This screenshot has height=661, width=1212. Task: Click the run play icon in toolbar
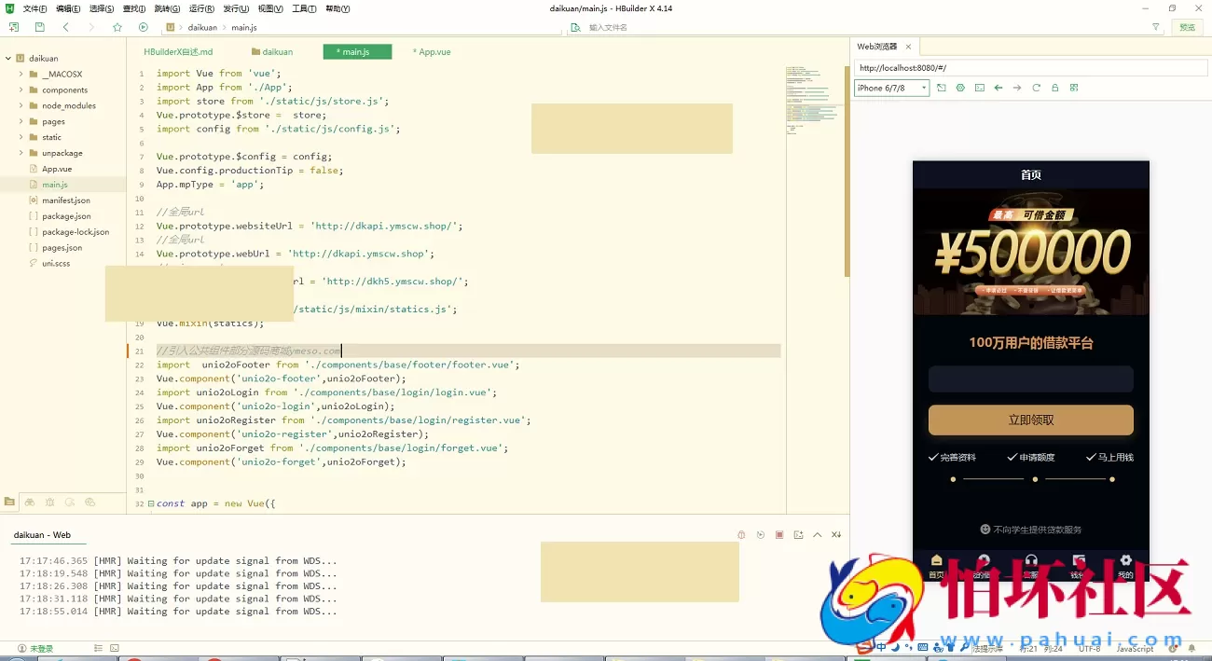pyautogui.click(x=143, y=27)
